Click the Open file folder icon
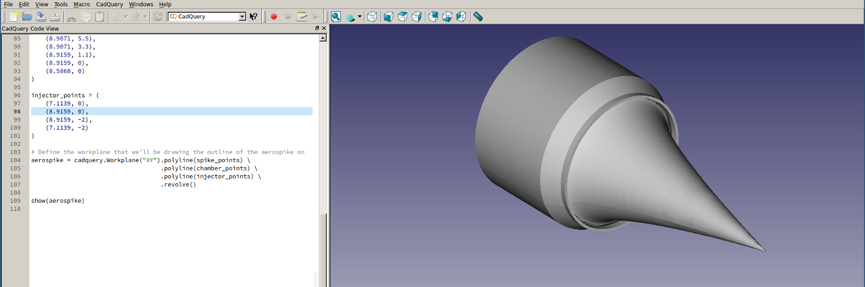865x287 pixels. pyautogui.click(x=27, y=17)
